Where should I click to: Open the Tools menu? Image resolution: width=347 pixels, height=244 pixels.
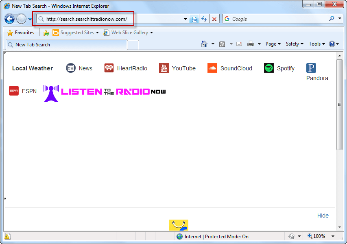coord(316,44)
